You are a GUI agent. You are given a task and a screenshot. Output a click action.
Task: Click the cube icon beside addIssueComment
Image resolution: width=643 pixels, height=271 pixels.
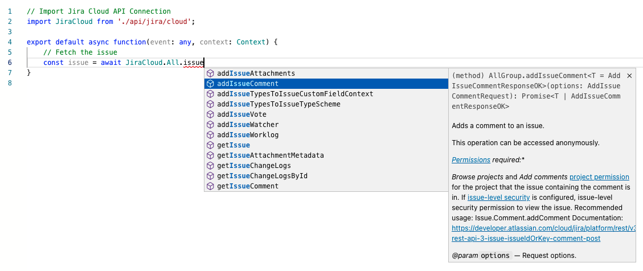pyautogui.click(x=210, y=84)
